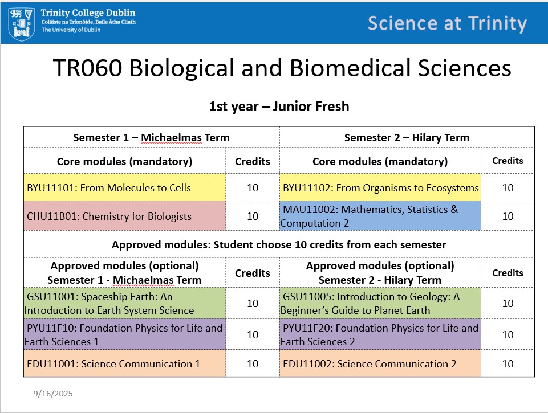Select the BYU11102 From Organisms to Ecosystems module
This screenshot has height=413, width=548.
(x=380, y=187)
